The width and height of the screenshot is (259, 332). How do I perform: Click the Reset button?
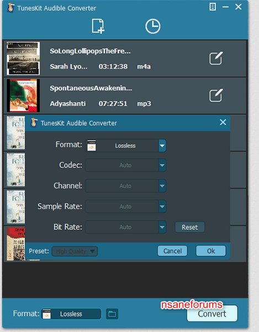190,227
